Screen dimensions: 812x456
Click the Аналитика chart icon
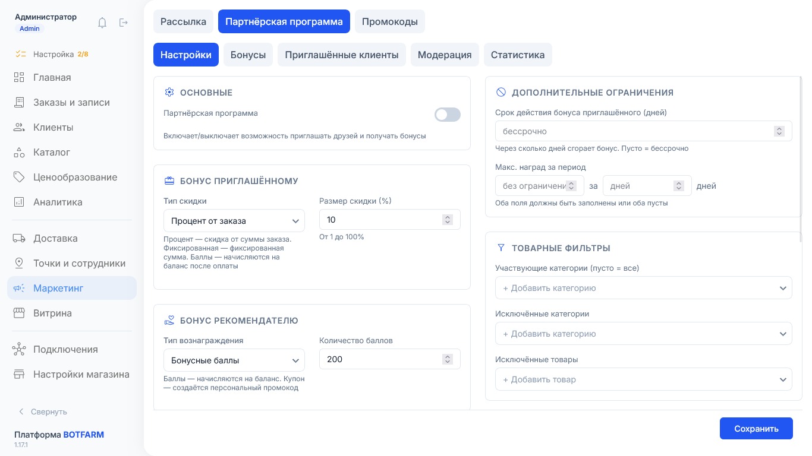19,202
